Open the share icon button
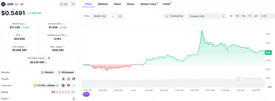This screenshot has width=275, height=101. [x=73, y=4]
